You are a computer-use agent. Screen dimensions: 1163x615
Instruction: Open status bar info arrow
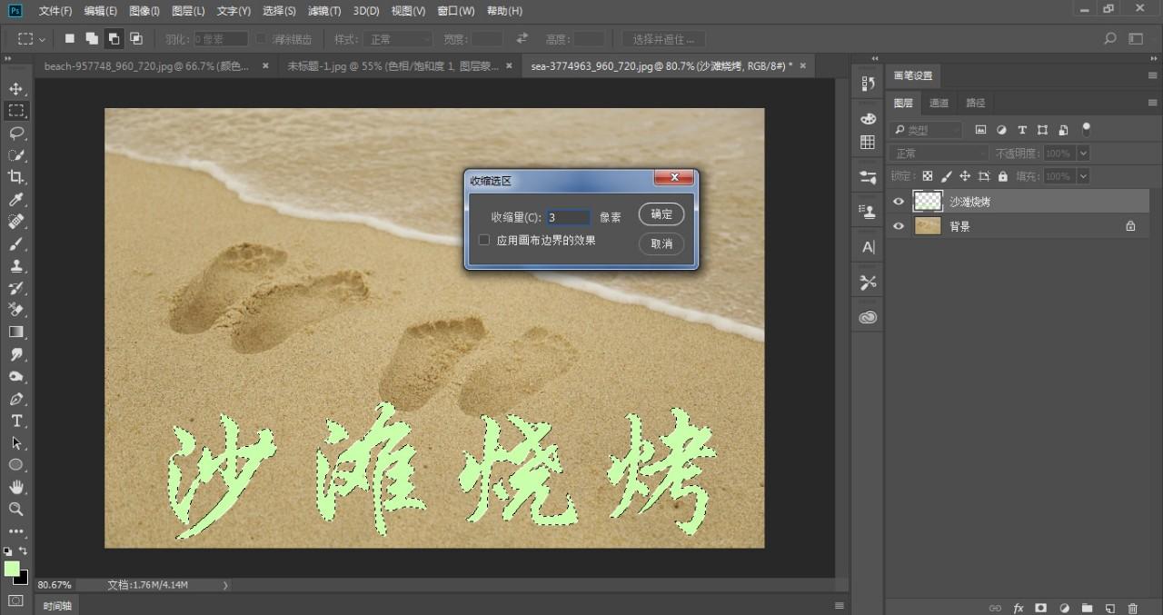[x=225, y=585]
